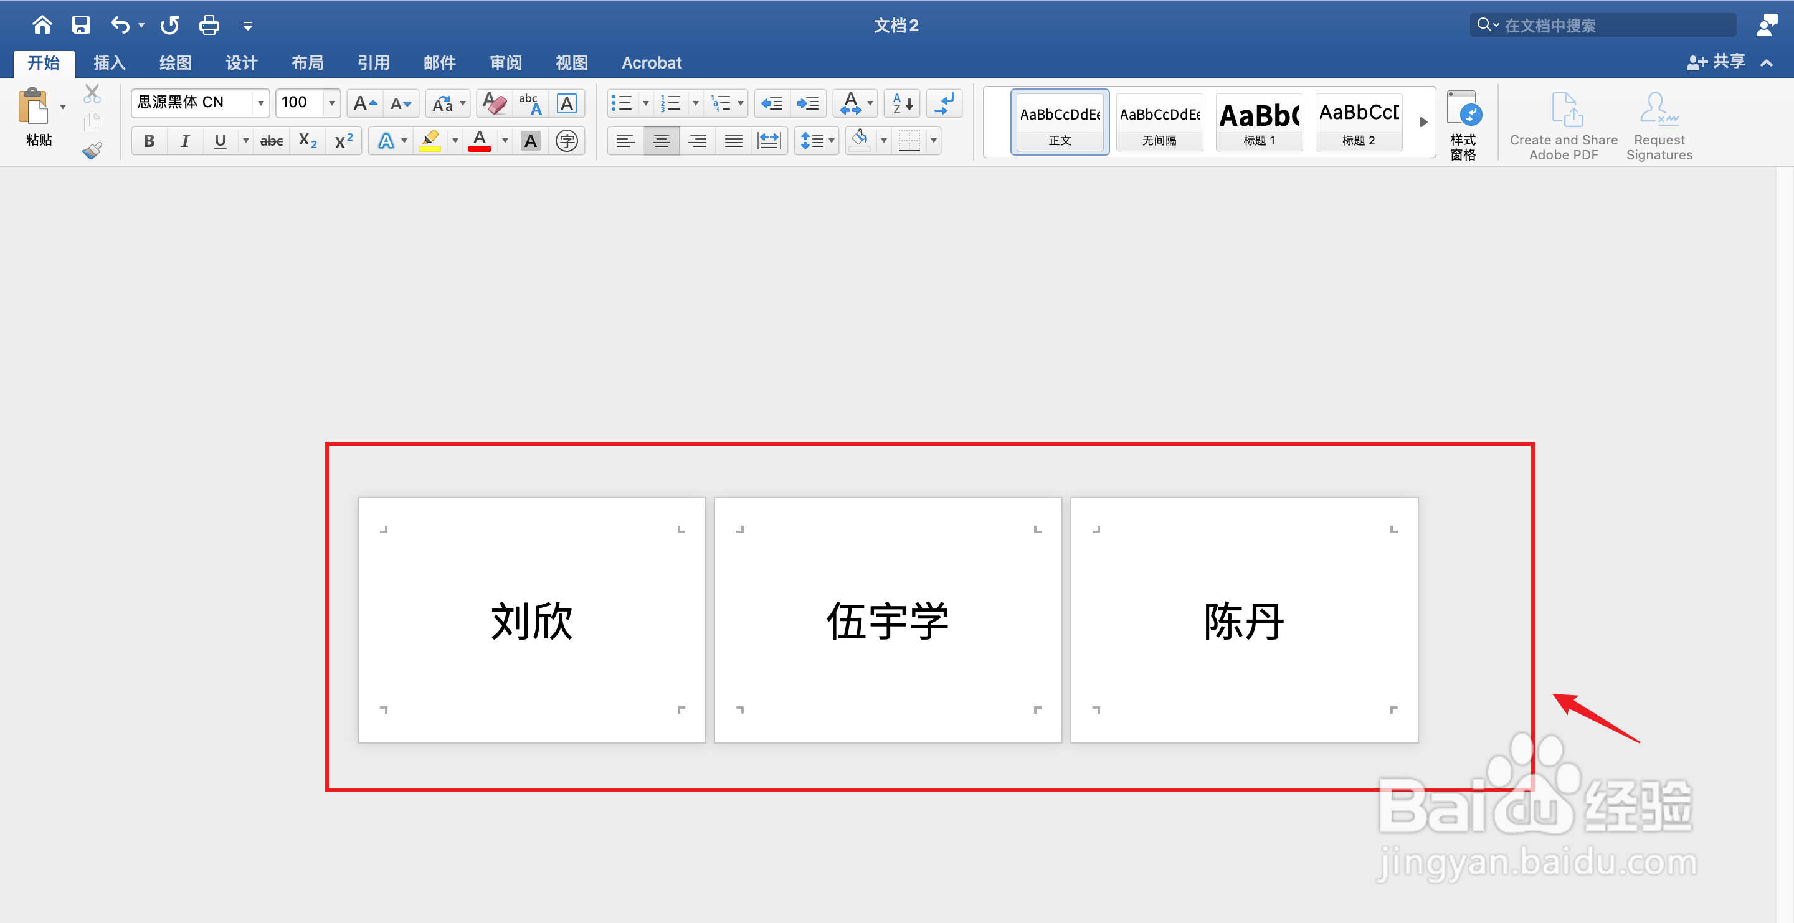Click the Home icon in title bar

coord(42,25)
